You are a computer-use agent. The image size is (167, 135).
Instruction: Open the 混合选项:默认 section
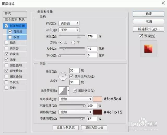click(15, 20)
